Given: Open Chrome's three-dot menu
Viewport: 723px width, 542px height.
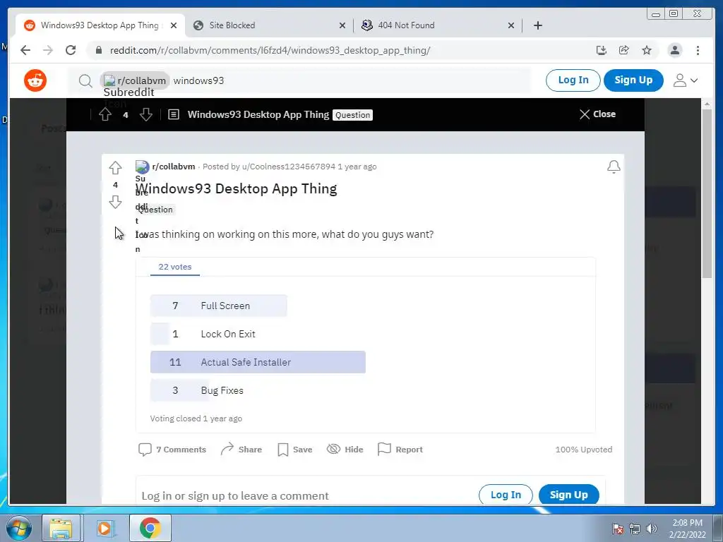Looking at the screenshot, I should [x=698, y=50].
